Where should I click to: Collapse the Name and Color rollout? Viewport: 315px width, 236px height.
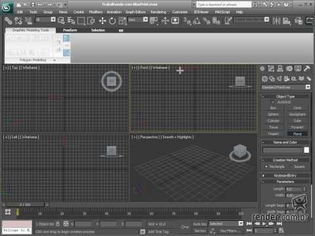286,142
